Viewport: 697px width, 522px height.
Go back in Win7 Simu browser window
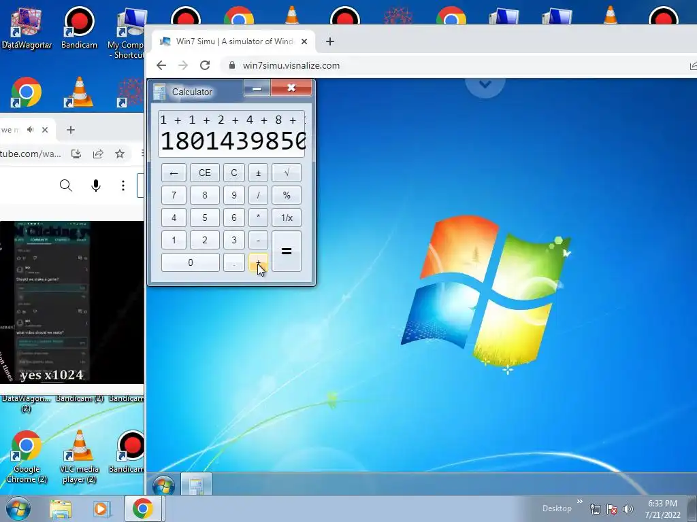pyautogui.click(x=161, y=65)
